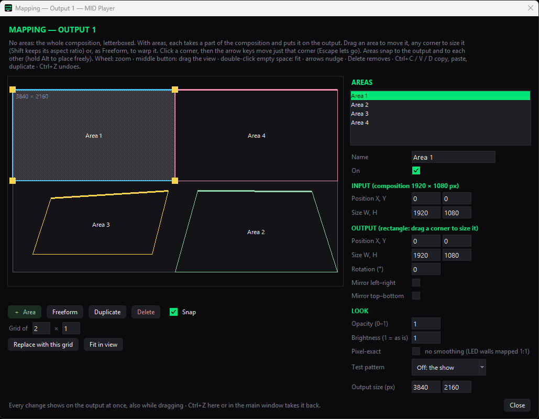Click the LOOK section heading
The width and height of the screenshot is (539, 419).
pyautogui.click(x=359, y=311)
